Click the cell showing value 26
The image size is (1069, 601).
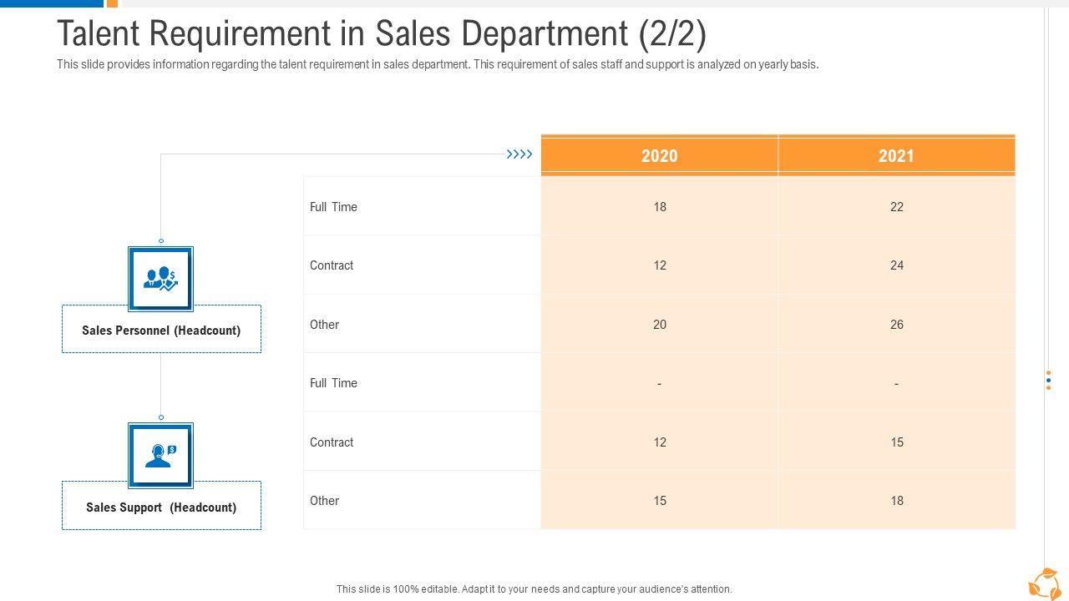click(896, 325)
